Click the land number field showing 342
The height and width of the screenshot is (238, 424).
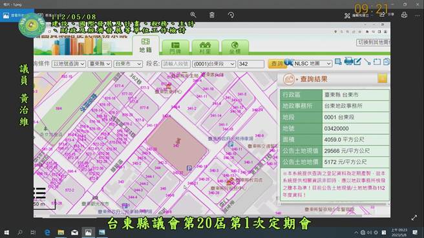click(251, 64)
